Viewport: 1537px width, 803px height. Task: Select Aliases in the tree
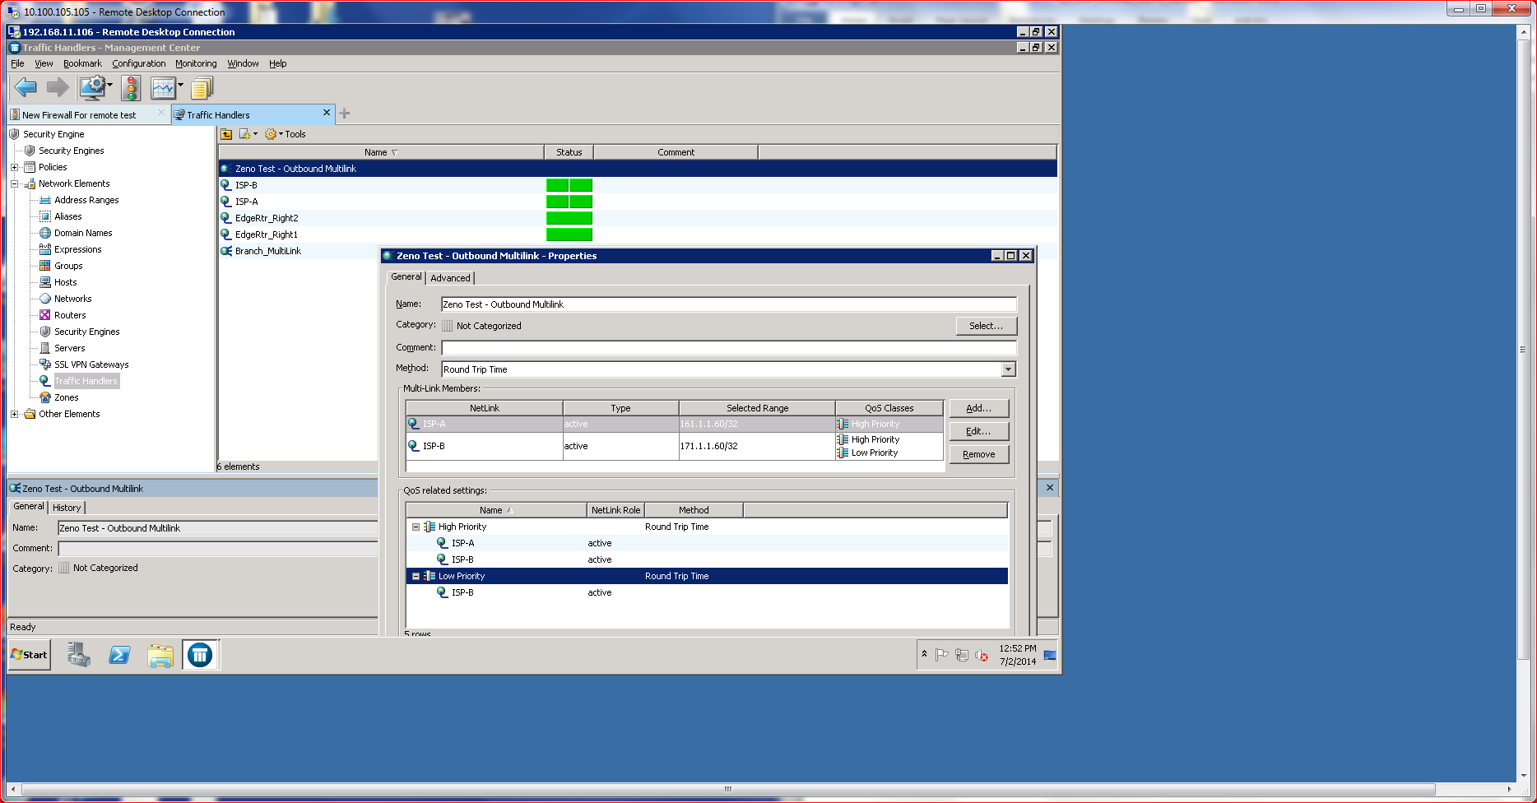(67, 216)
